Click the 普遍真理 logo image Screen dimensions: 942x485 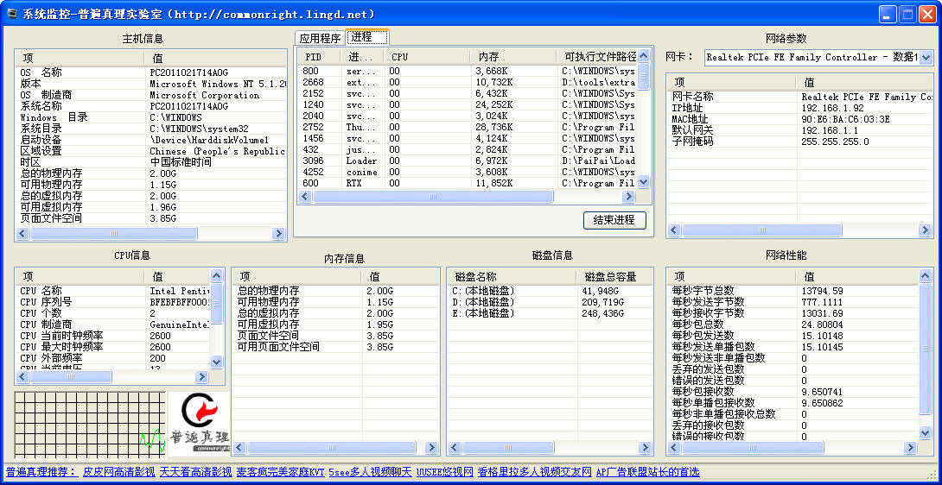[x=199, y=421]
